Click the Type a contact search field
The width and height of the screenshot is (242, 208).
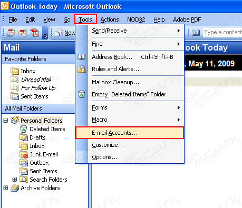[222, 33]
